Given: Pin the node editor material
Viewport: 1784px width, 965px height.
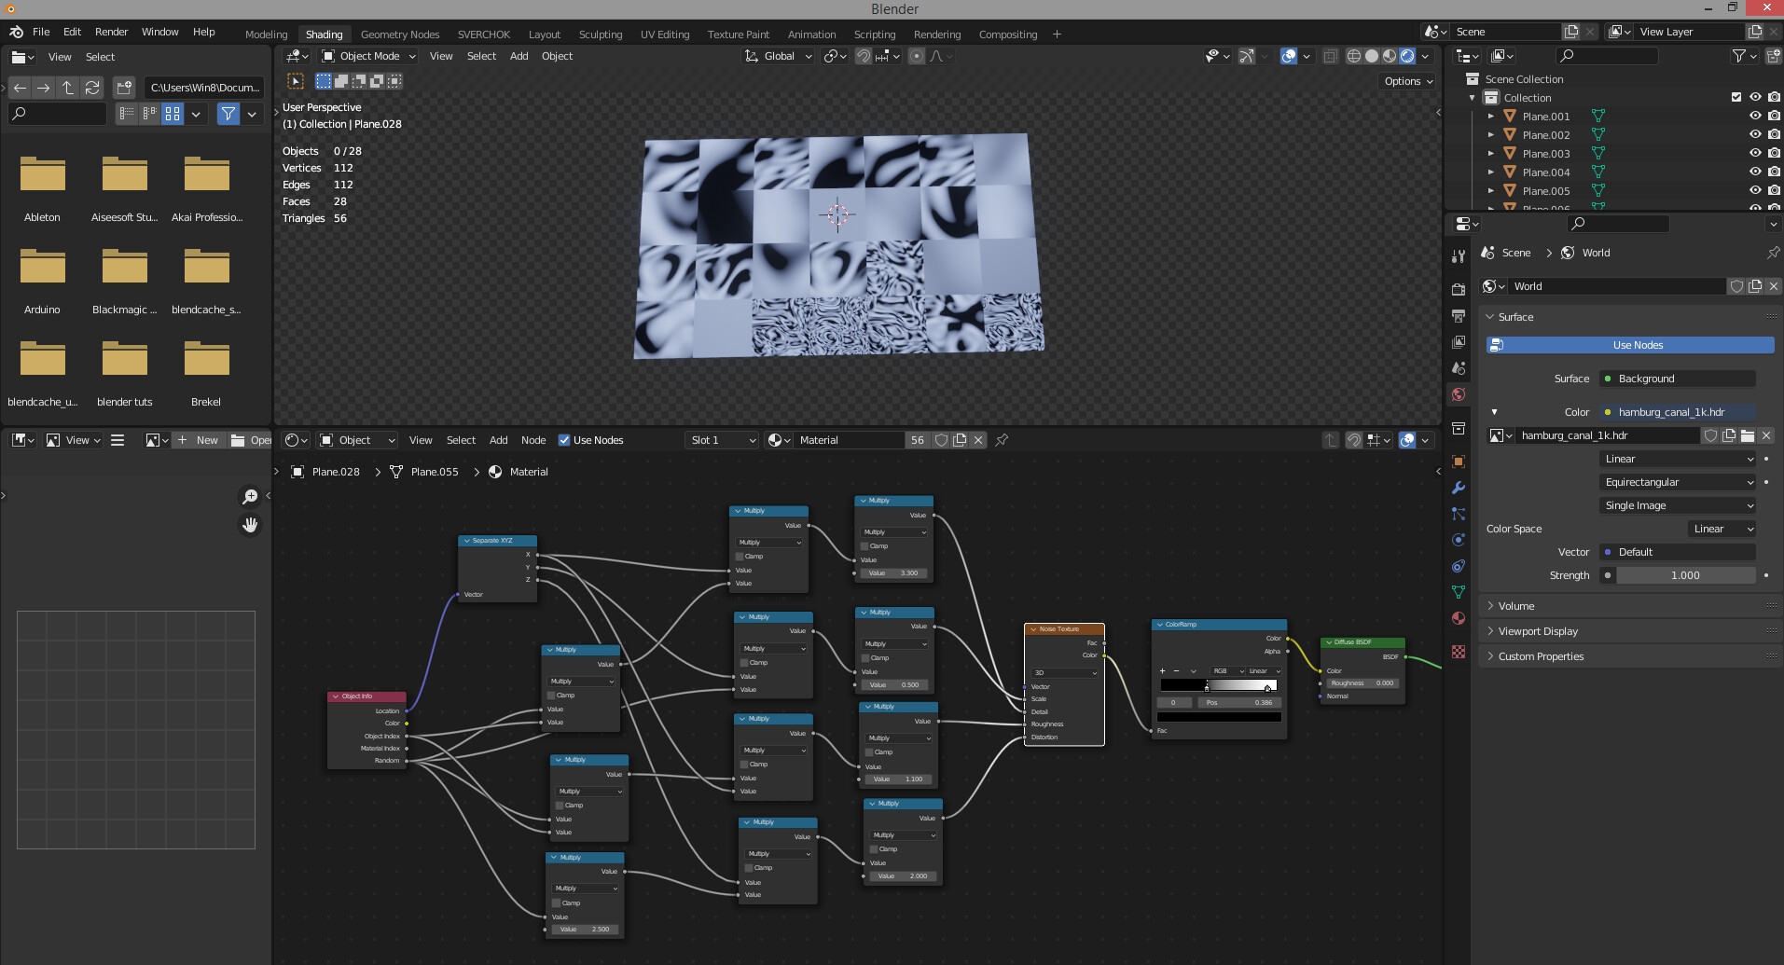Looking at the screenshot, I should click(1002, 440).
